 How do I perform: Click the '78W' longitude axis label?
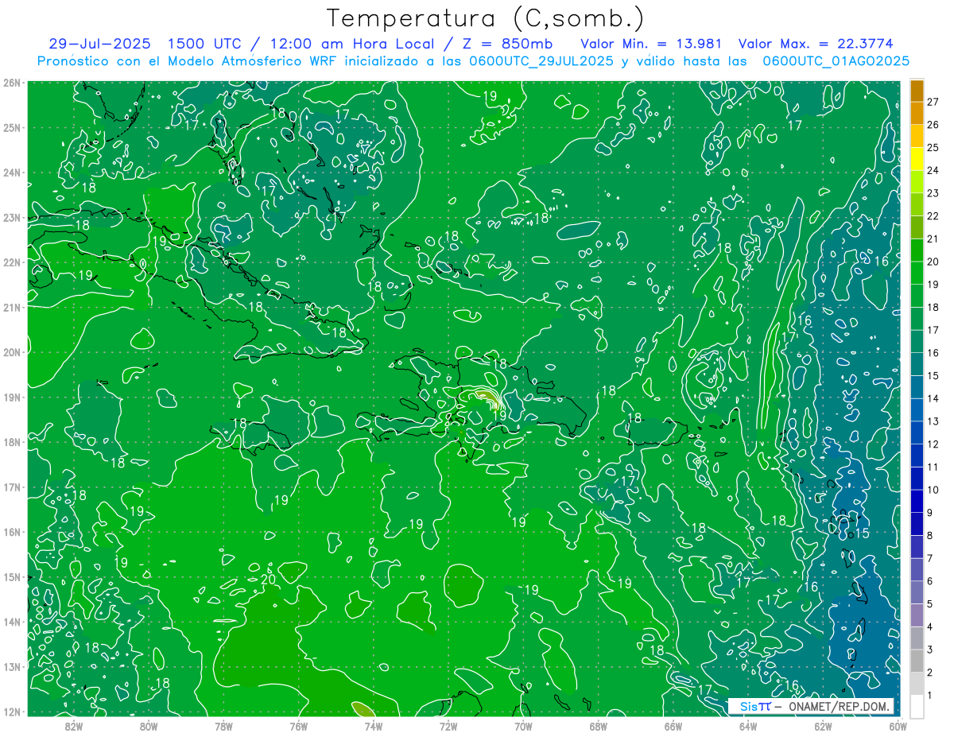[x=223, y=725]
